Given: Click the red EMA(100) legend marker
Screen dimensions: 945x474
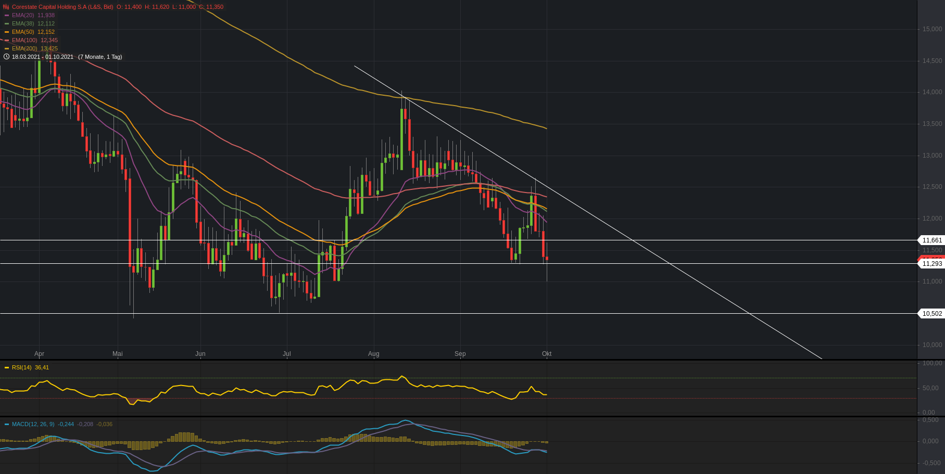Looking at the screenshot, I should [7, 40].
